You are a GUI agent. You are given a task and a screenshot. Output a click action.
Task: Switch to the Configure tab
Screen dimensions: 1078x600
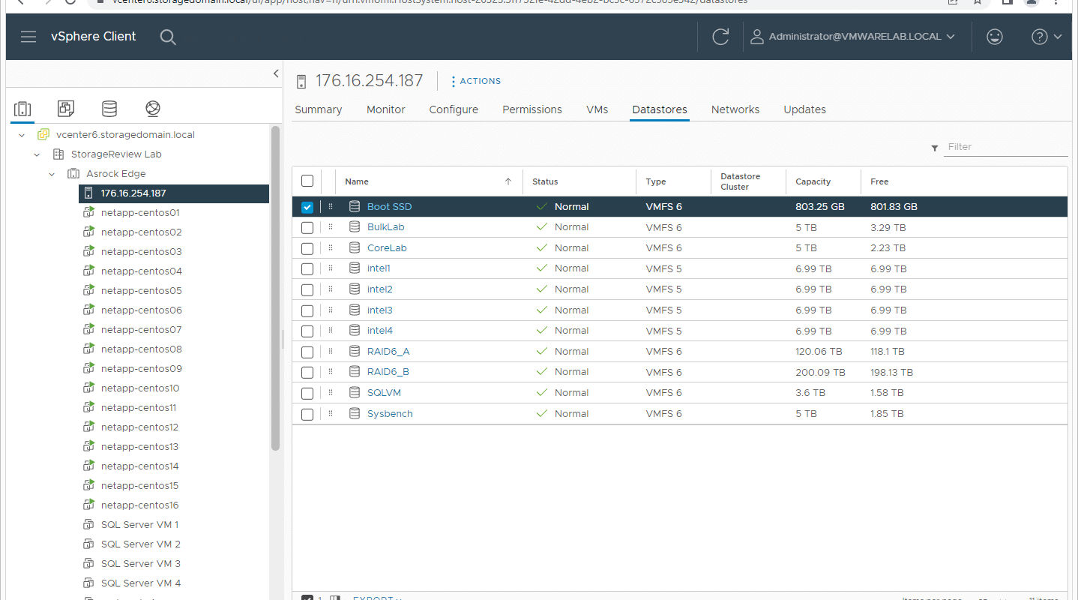pyautogui.click(x=454, y=109)
